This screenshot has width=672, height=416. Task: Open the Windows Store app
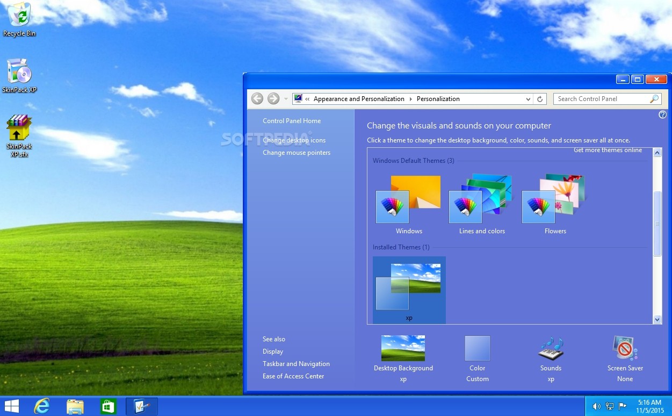pos(108,406)
